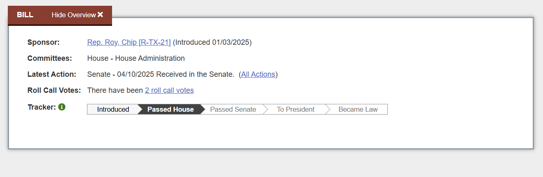This screenshot has width=543, height=177.
Task: Click the Received in the Senate text
Action: 195,74
